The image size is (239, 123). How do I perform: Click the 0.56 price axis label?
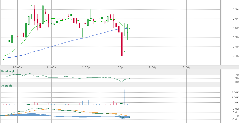click(x=236, y=10)
